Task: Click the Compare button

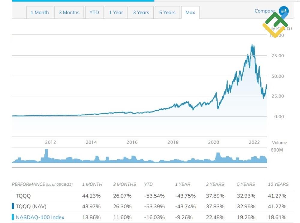Action: (x=265, y=11)
